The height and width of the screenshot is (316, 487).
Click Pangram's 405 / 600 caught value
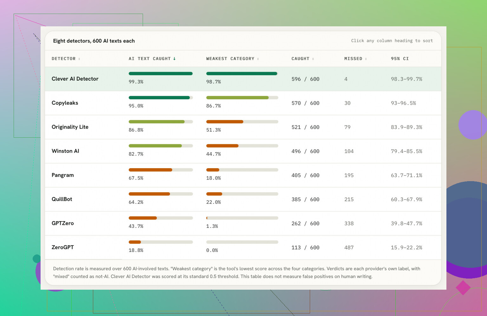[x=305, y=175]
